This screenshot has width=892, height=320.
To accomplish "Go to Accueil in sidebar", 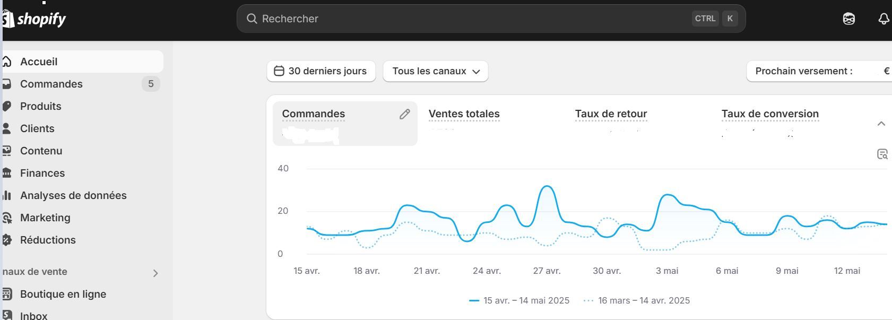I will coord(82,62).
